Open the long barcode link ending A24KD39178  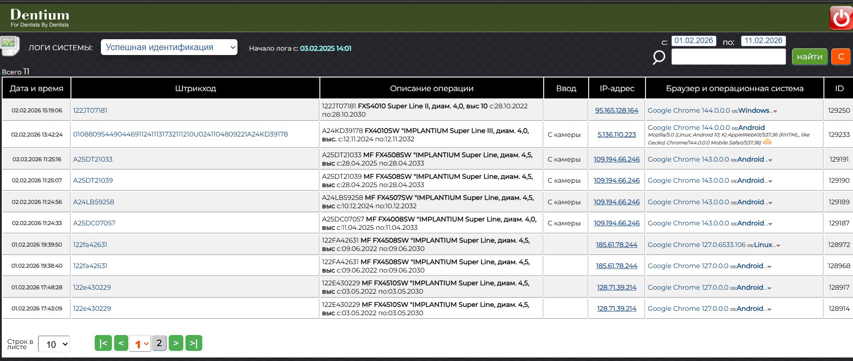coord(181,134)
